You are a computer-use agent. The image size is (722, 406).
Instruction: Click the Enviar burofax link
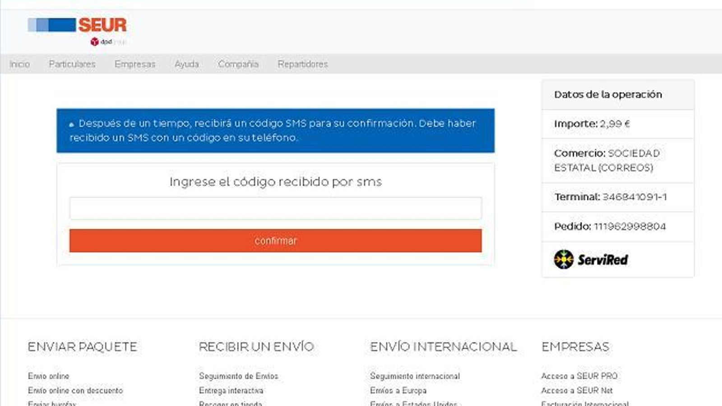pyautogui.click(x=54, y=403)
